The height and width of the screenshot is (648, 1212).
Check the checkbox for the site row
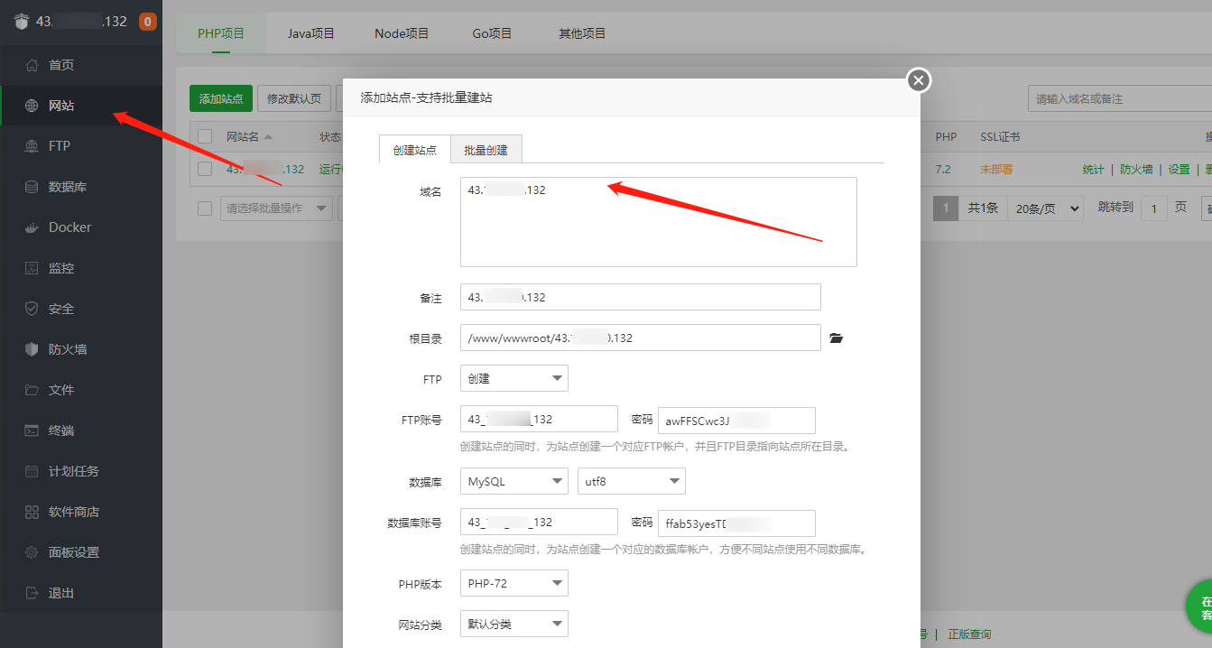pyautogui.click(x=205, y=169)
